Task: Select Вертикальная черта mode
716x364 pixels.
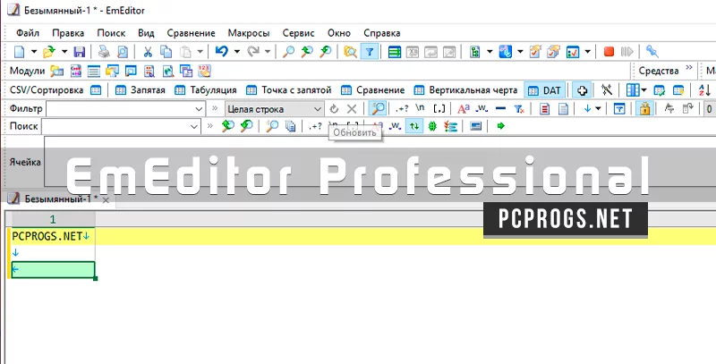Action: 465,90
